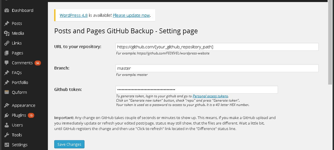
Task: Click the Pages document icon
Action: (x=7, y=53)
